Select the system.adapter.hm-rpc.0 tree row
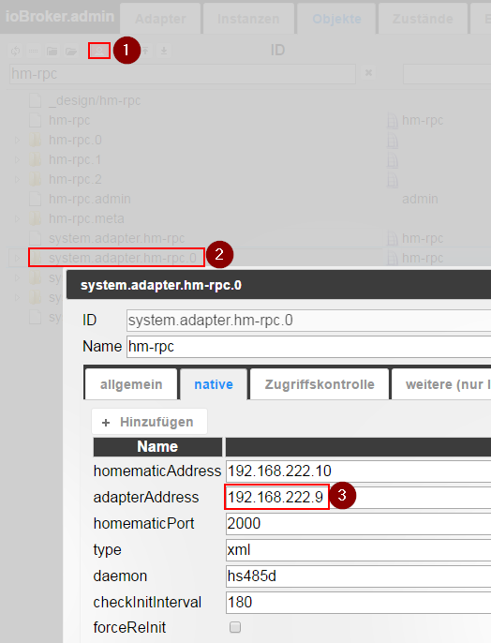The height and width of the screenshot is (643, 491). click(x=122, y=258)
